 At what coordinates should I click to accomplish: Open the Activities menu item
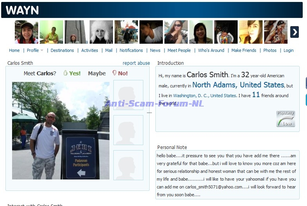coord(90,50)
